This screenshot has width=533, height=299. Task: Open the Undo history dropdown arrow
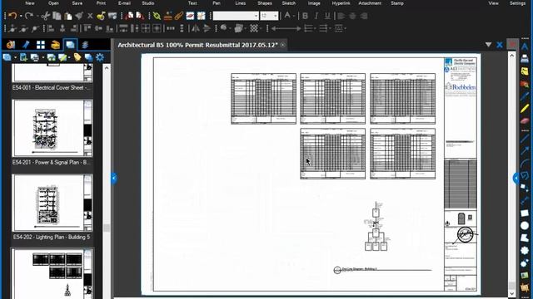tap(21, 16)
